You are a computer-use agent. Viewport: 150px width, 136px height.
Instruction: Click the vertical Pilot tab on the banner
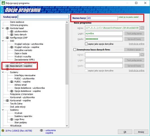[x=2, y=10]
